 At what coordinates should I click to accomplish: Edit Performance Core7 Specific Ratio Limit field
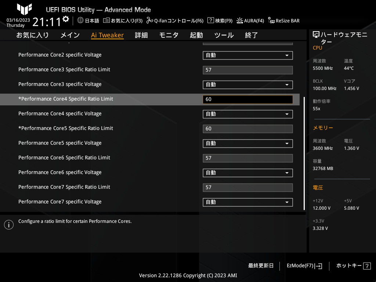pos(248,188)
